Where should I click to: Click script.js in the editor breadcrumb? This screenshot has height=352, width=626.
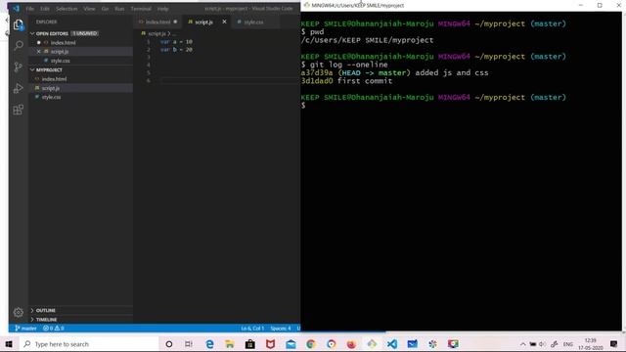pyautogui.click(x=156, y=33)
